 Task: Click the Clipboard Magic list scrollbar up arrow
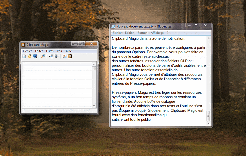(95, 63)
